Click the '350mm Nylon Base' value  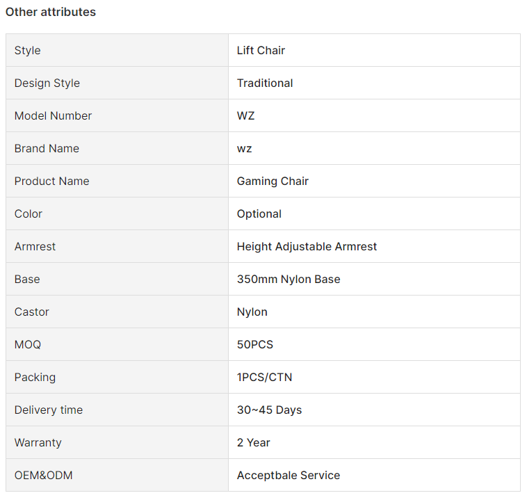coord(289,279)
